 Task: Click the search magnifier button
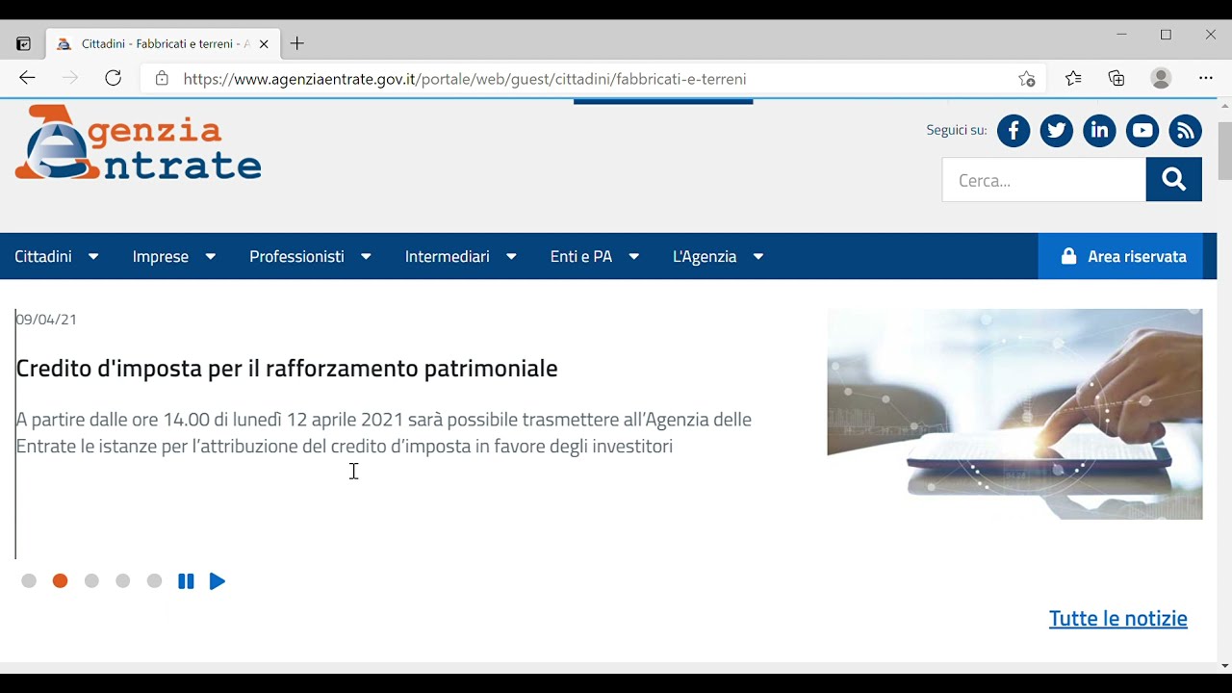(1173, 179)
